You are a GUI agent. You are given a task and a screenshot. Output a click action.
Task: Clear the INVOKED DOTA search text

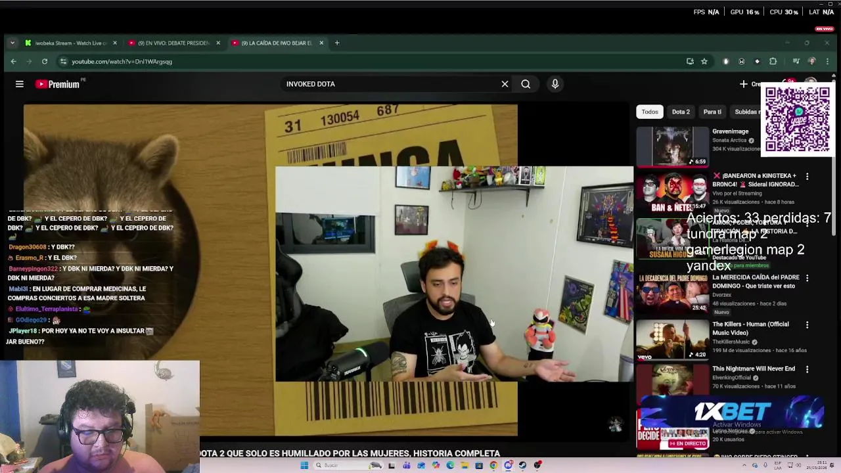505,84
